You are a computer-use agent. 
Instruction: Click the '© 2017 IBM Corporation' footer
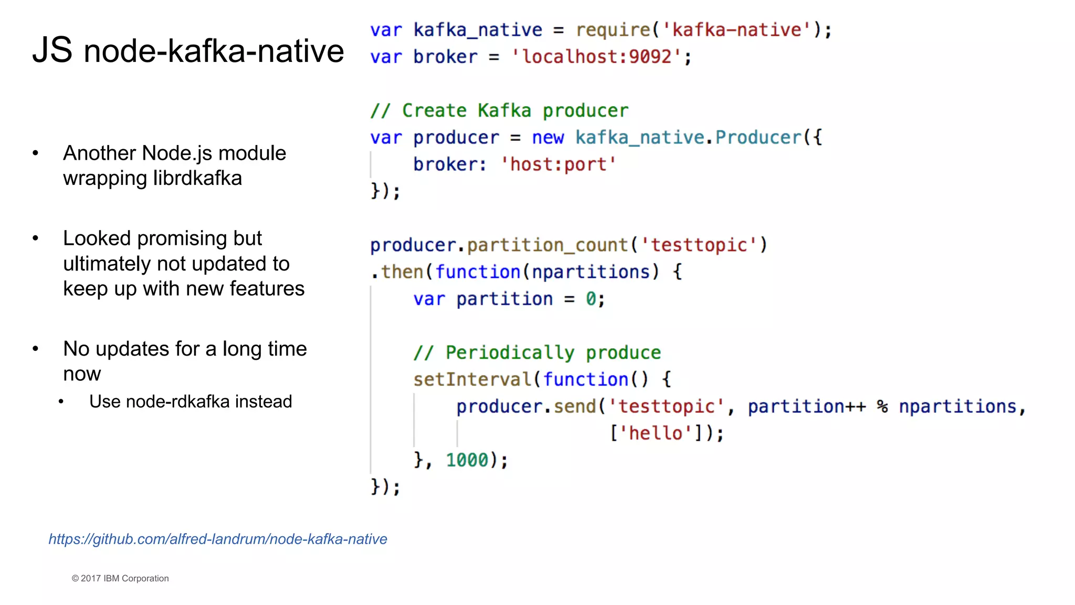[120, 578]
